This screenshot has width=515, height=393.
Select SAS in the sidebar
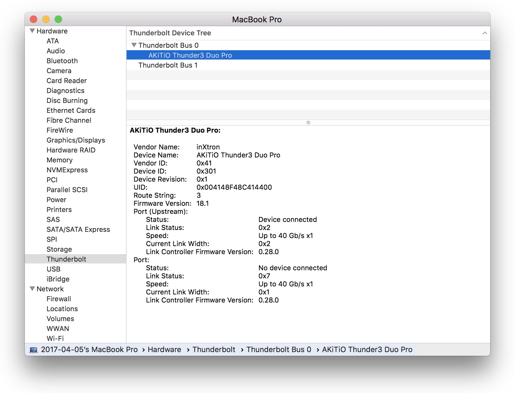[53, 219]
